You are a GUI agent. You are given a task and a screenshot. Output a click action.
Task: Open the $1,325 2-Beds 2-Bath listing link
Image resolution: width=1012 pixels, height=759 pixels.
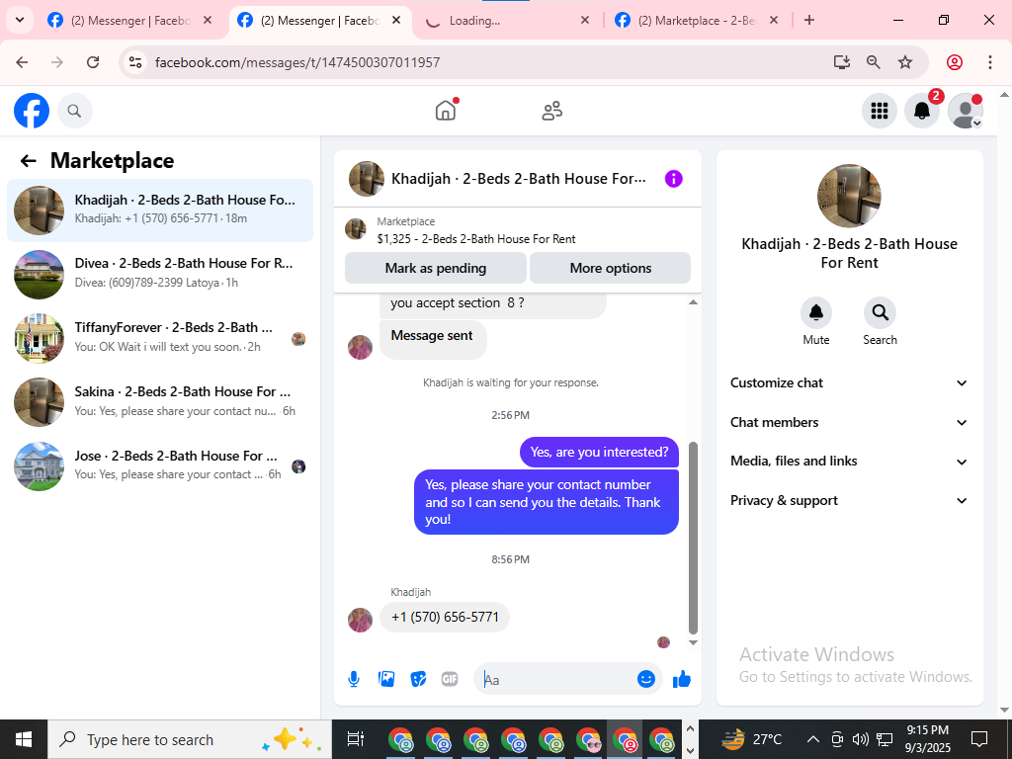[476, 239]
